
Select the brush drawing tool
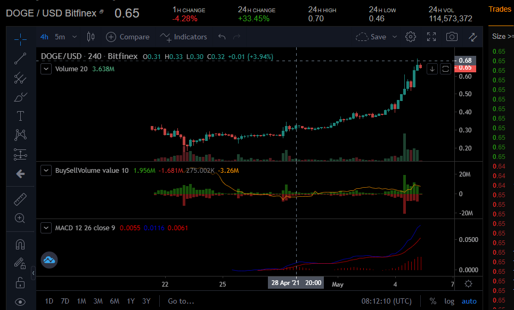20,97
